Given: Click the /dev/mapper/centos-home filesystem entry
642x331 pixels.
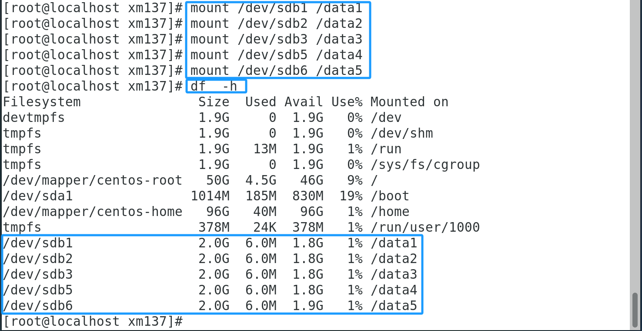Looking at the screenshot, I should 93,212.
